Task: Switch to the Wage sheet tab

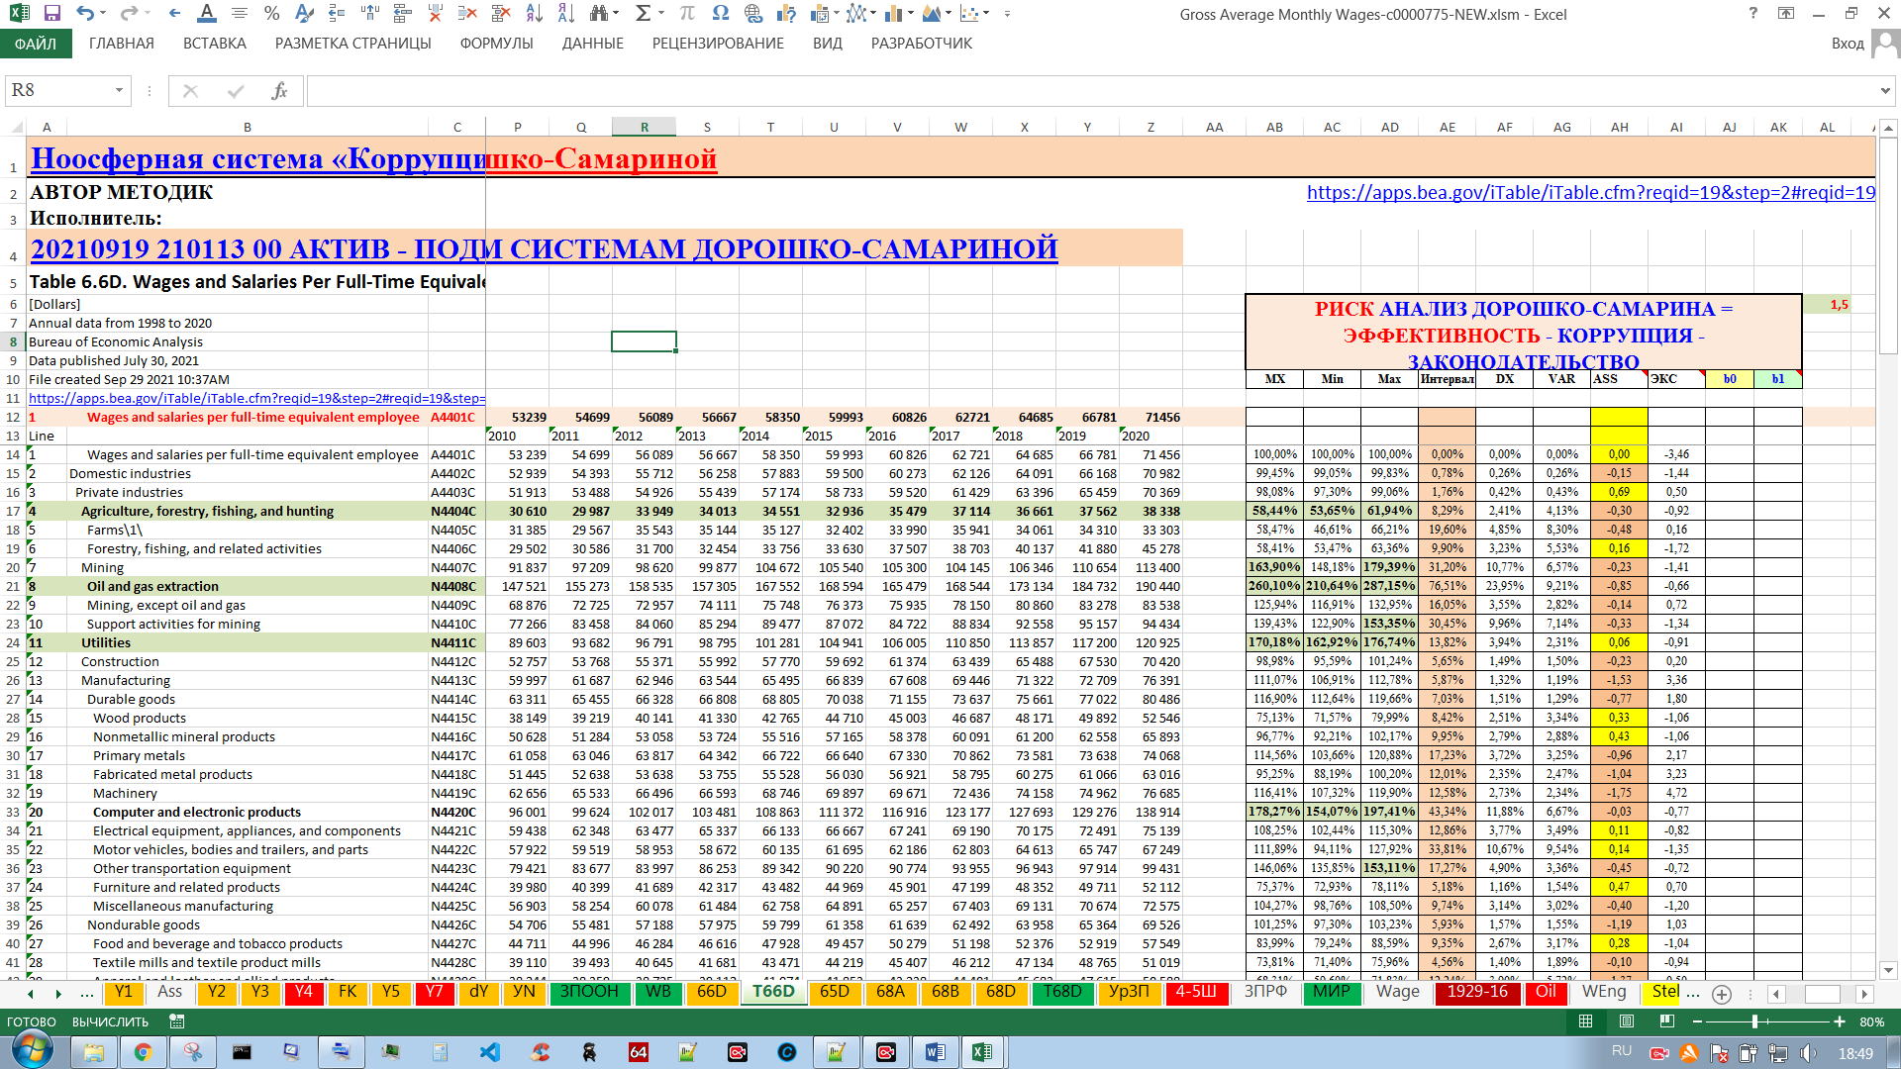Action: (1397, 992)
